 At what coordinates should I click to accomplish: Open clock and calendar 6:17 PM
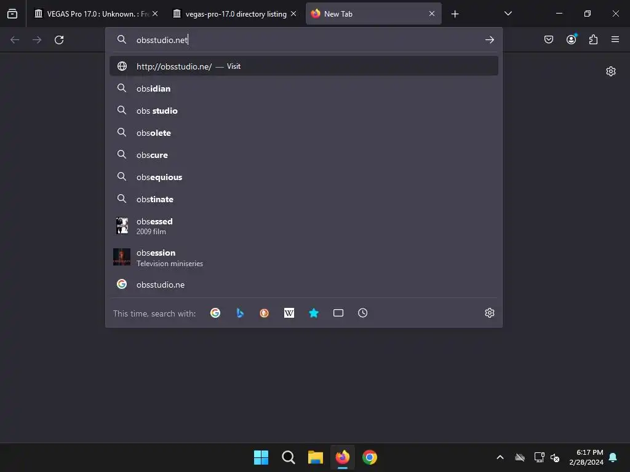586,457
